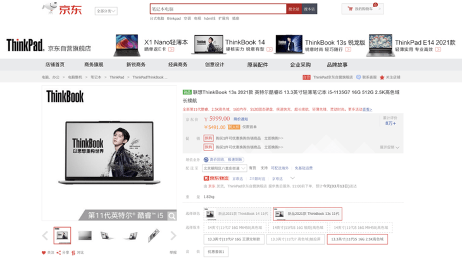Expand JD logistics options chevron
462x258 pixels.
point(292,178)
